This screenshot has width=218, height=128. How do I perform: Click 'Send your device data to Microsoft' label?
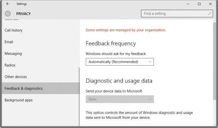[114, 91]
